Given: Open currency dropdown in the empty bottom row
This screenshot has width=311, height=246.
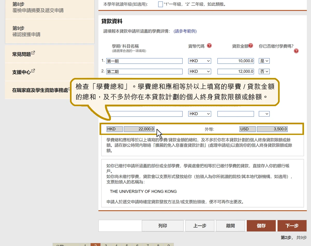Looking at the screenshot, I should click(200, 114).
